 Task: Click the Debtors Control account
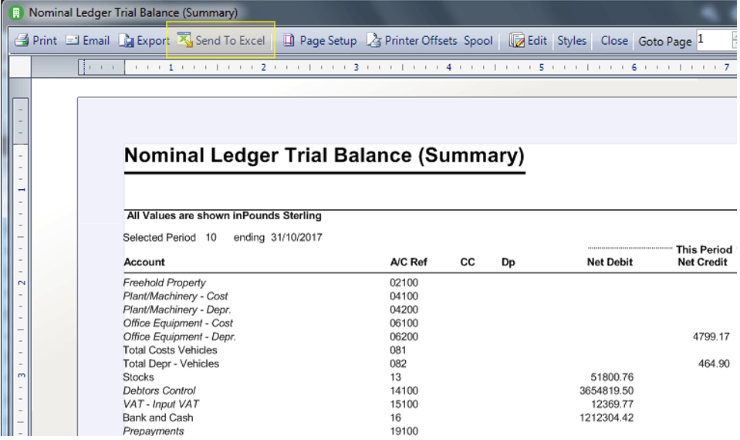click(159, 391)
